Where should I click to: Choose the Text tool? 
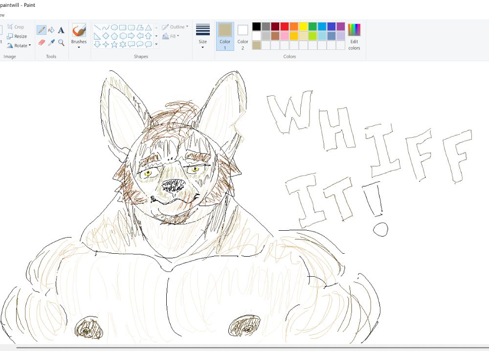[61, 30]
